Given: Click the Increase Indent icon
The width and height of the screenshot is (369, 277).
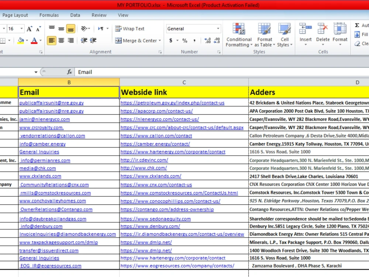Looking at the screenshot, I should 93,41.
